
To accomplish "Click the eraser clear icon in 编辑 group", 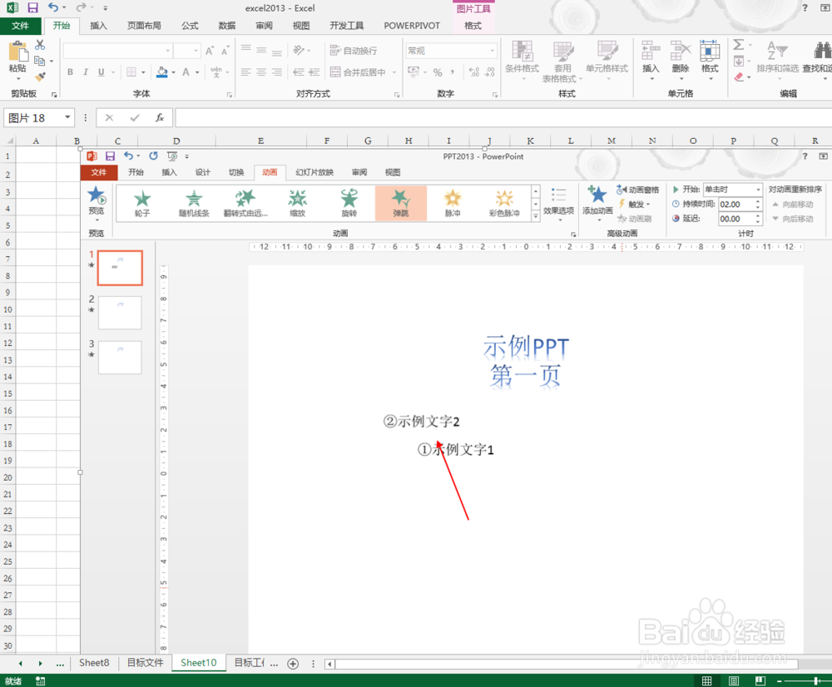I will (739, 77).
